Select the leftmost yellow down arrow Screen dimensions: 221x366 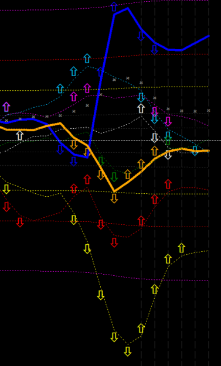pyautogui.click(x=6, y=189)
